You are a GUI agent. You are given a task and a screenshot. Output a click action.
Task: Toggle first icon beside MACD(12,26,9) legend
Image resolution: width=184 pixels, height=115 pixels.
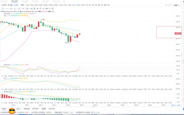14,92
